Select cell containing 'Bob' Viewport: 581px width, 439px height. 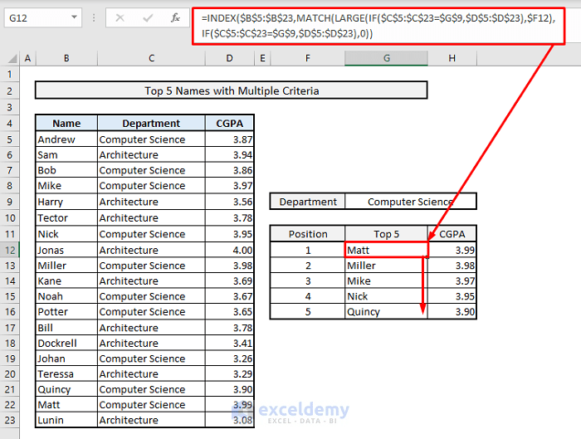point(66,170)
